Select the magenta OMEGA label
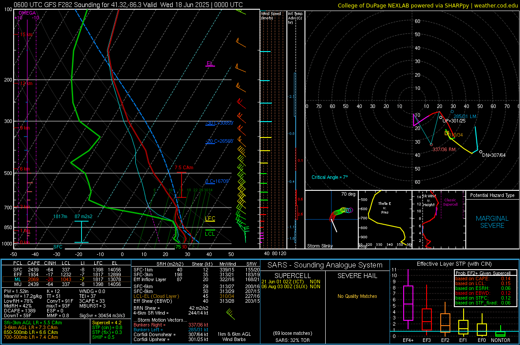Image resolution: width=520 pixels, height=345 pixels. pyautogui.click(x=27, y=13)
